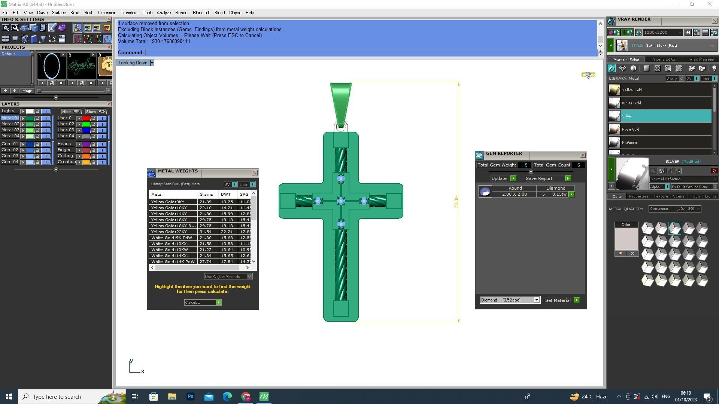Click the large Color swatch in Material Editor
Screen dimensions: 719x404
click(627, 239)
